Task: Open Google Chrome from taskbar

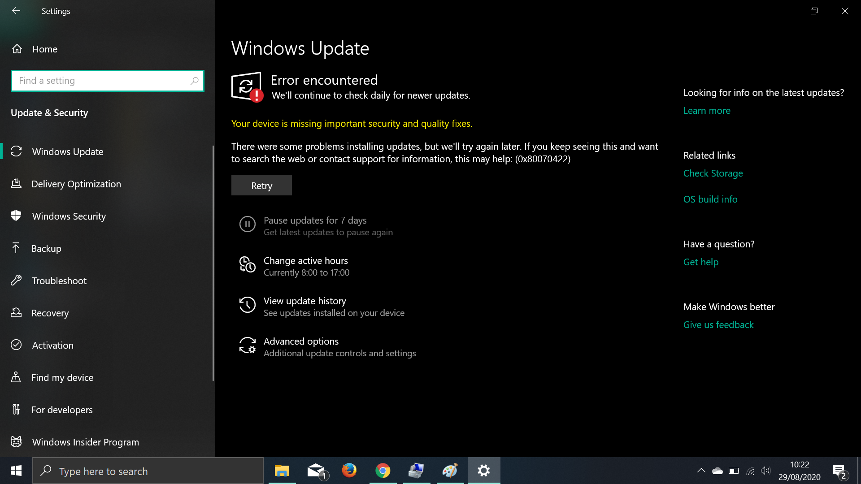Action: pyautogui.click(x=383, y=471)
